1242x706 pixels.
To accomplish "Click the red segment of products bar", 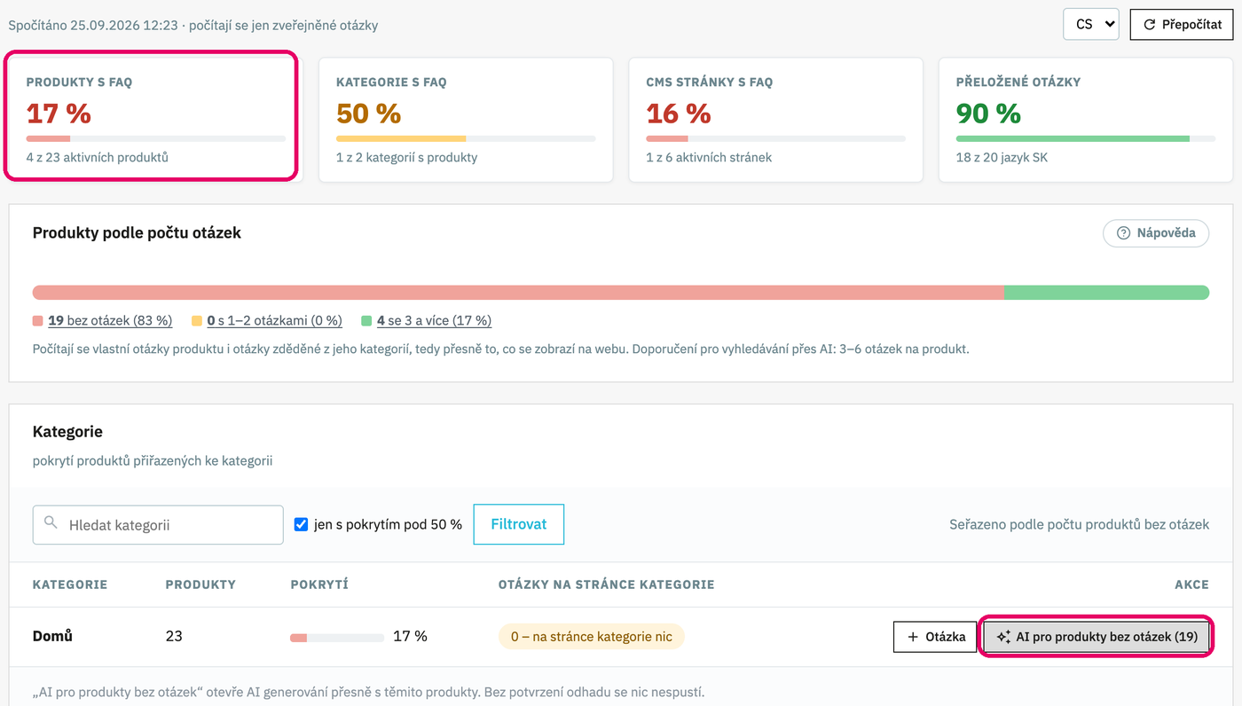I will pyautogui.click(x=518, y=293).
